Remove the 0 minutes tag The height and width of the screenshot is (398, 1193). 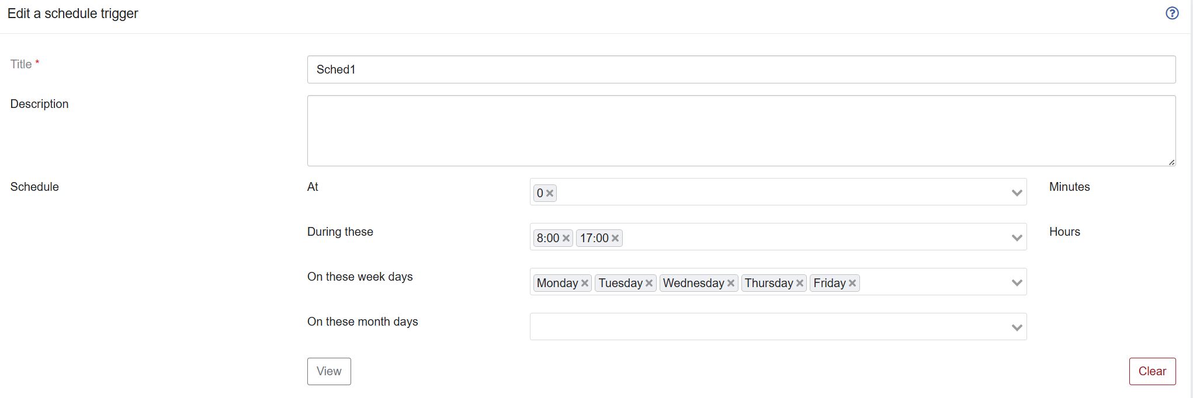click(x=550, y=193)
